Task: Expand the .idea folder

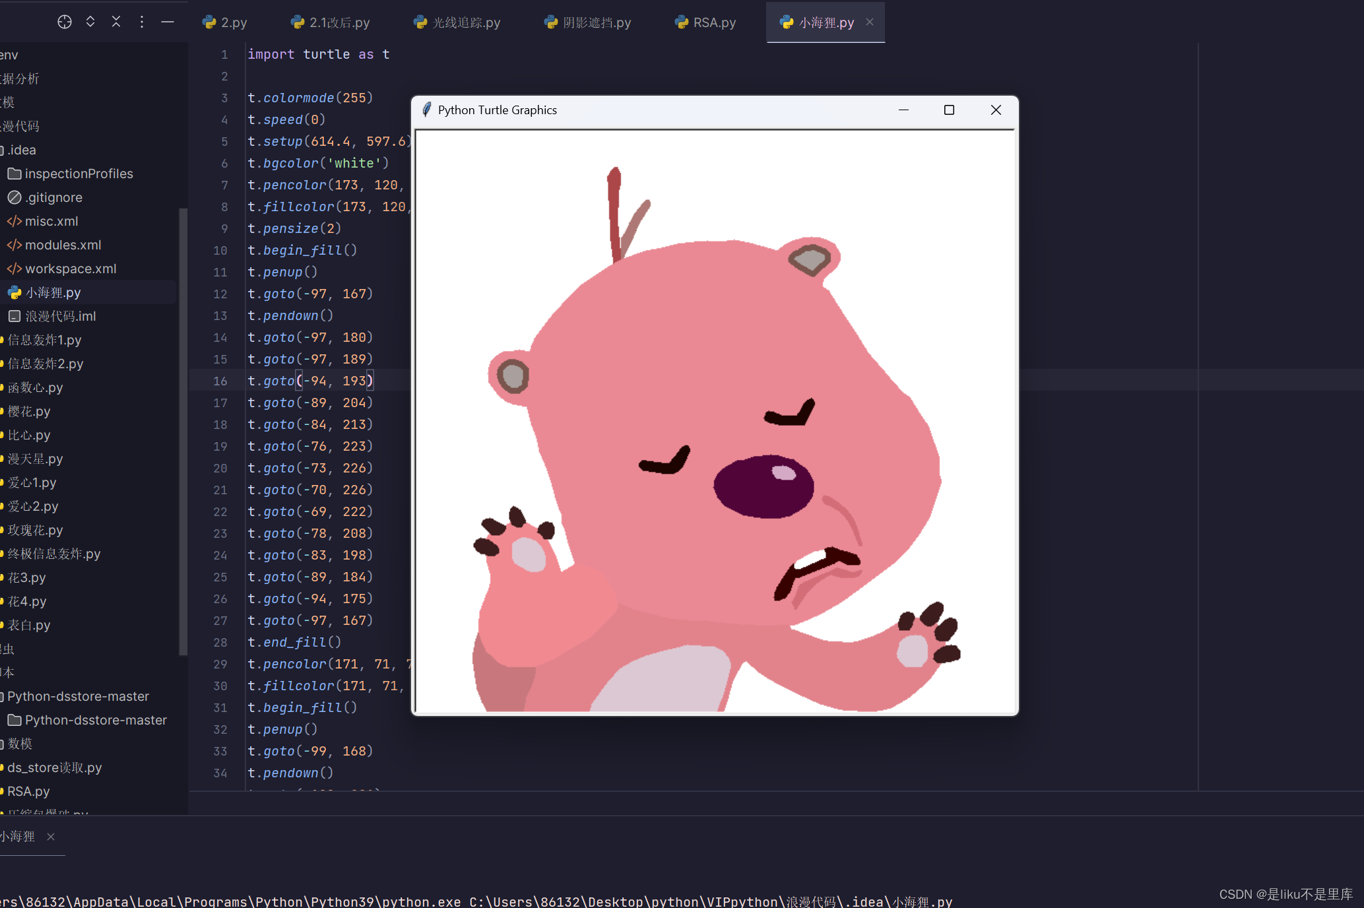Action: point(18,150)
